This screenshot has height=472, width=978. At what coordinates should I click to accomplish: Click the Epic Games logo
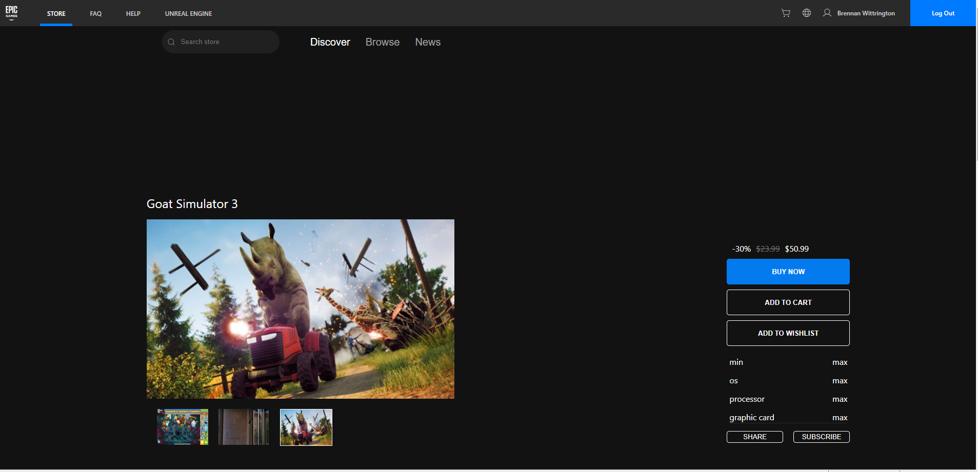tap(11, 13)
